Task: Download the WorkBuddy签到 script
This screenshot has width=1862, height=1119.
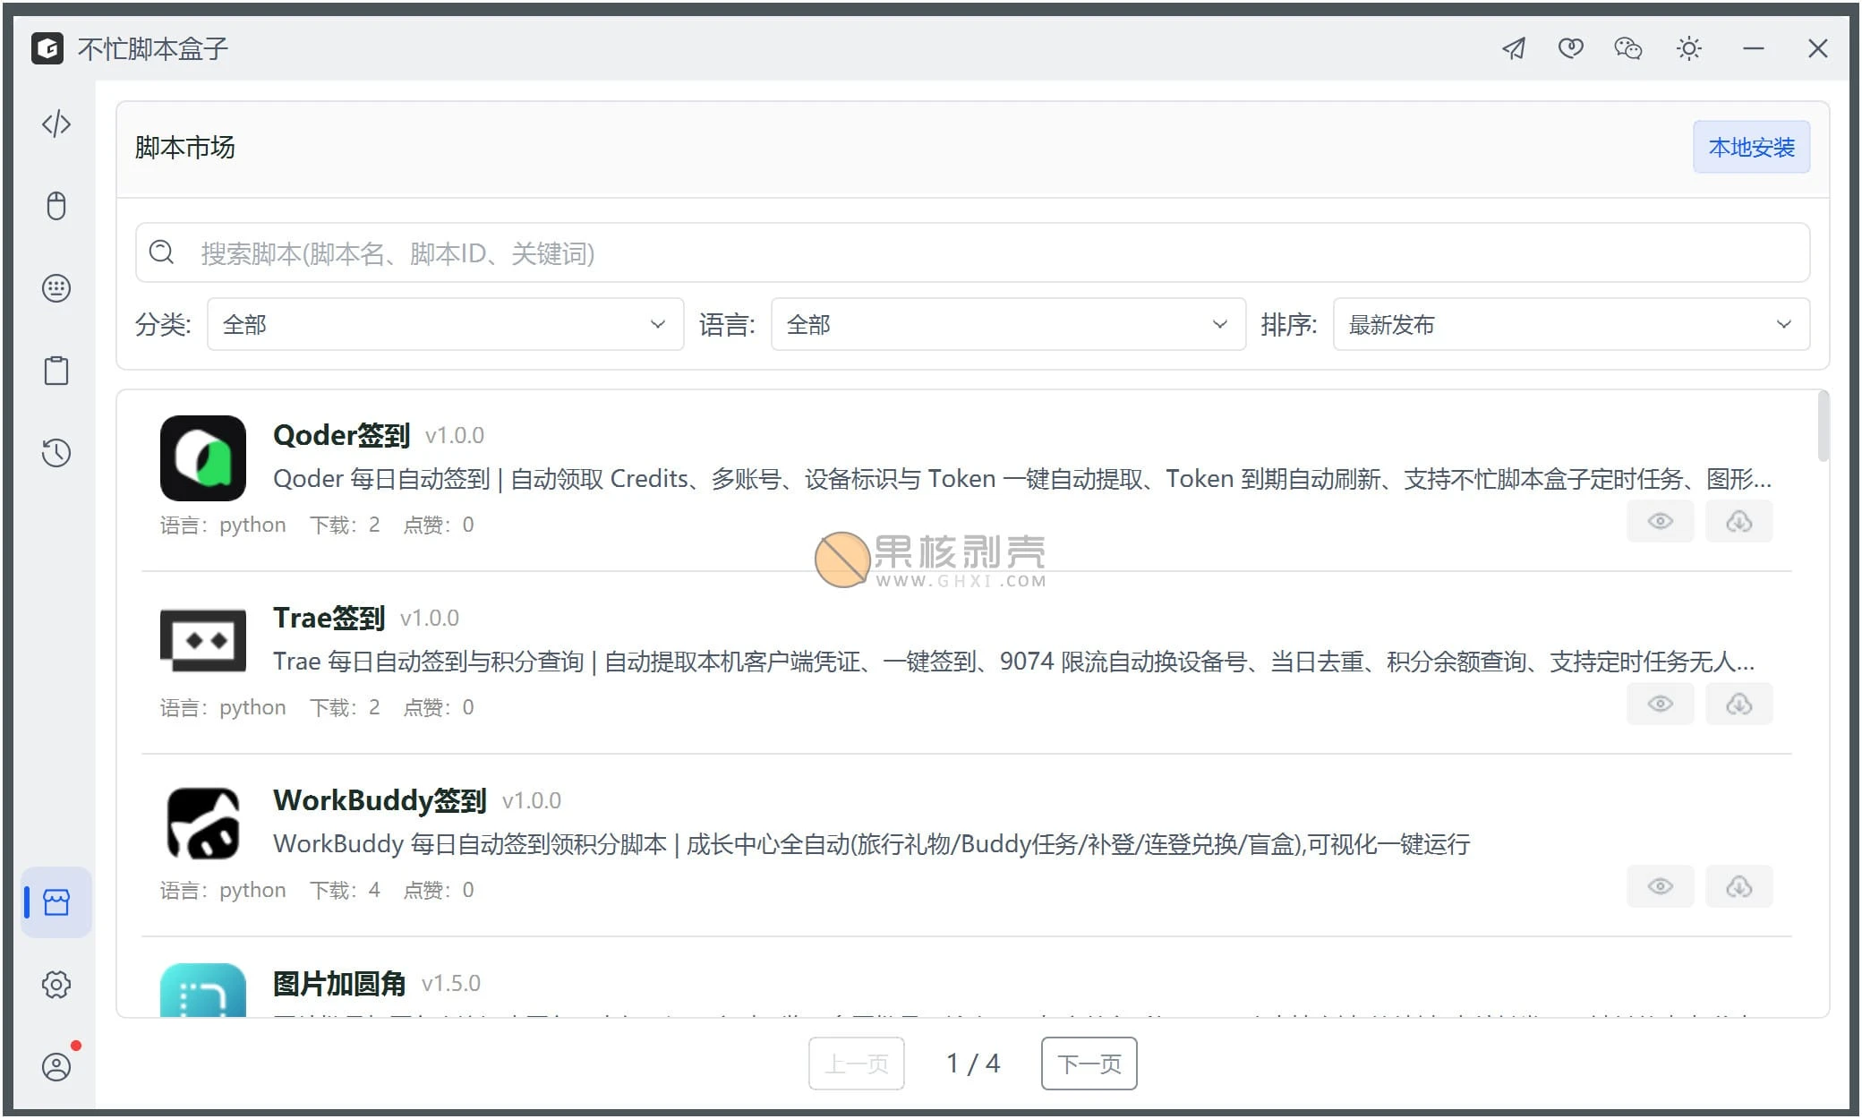Action: [1739, 887]
